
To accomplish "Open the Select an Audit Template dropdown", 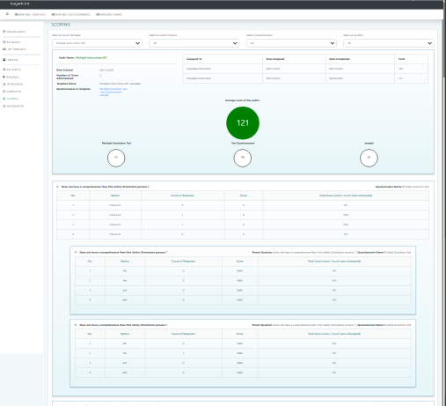I will click(x=97, y=43).
